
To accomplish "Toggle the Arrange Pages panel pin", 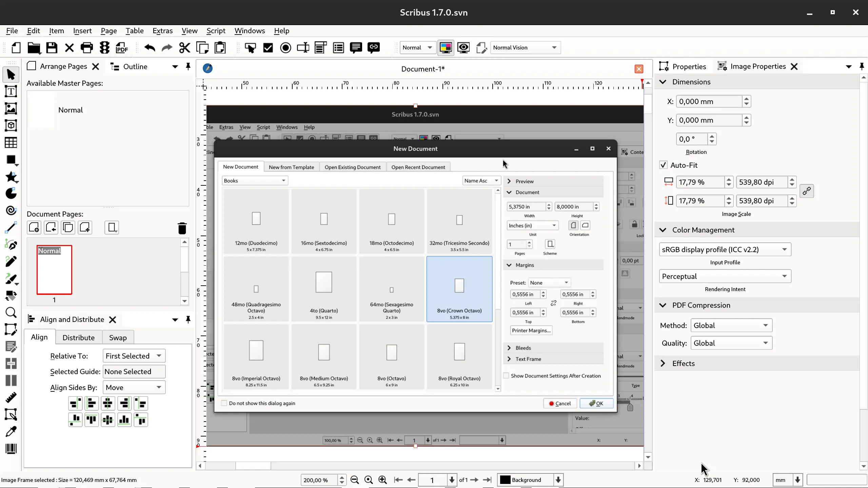I will pyautogui.click(x=188, y=66).
